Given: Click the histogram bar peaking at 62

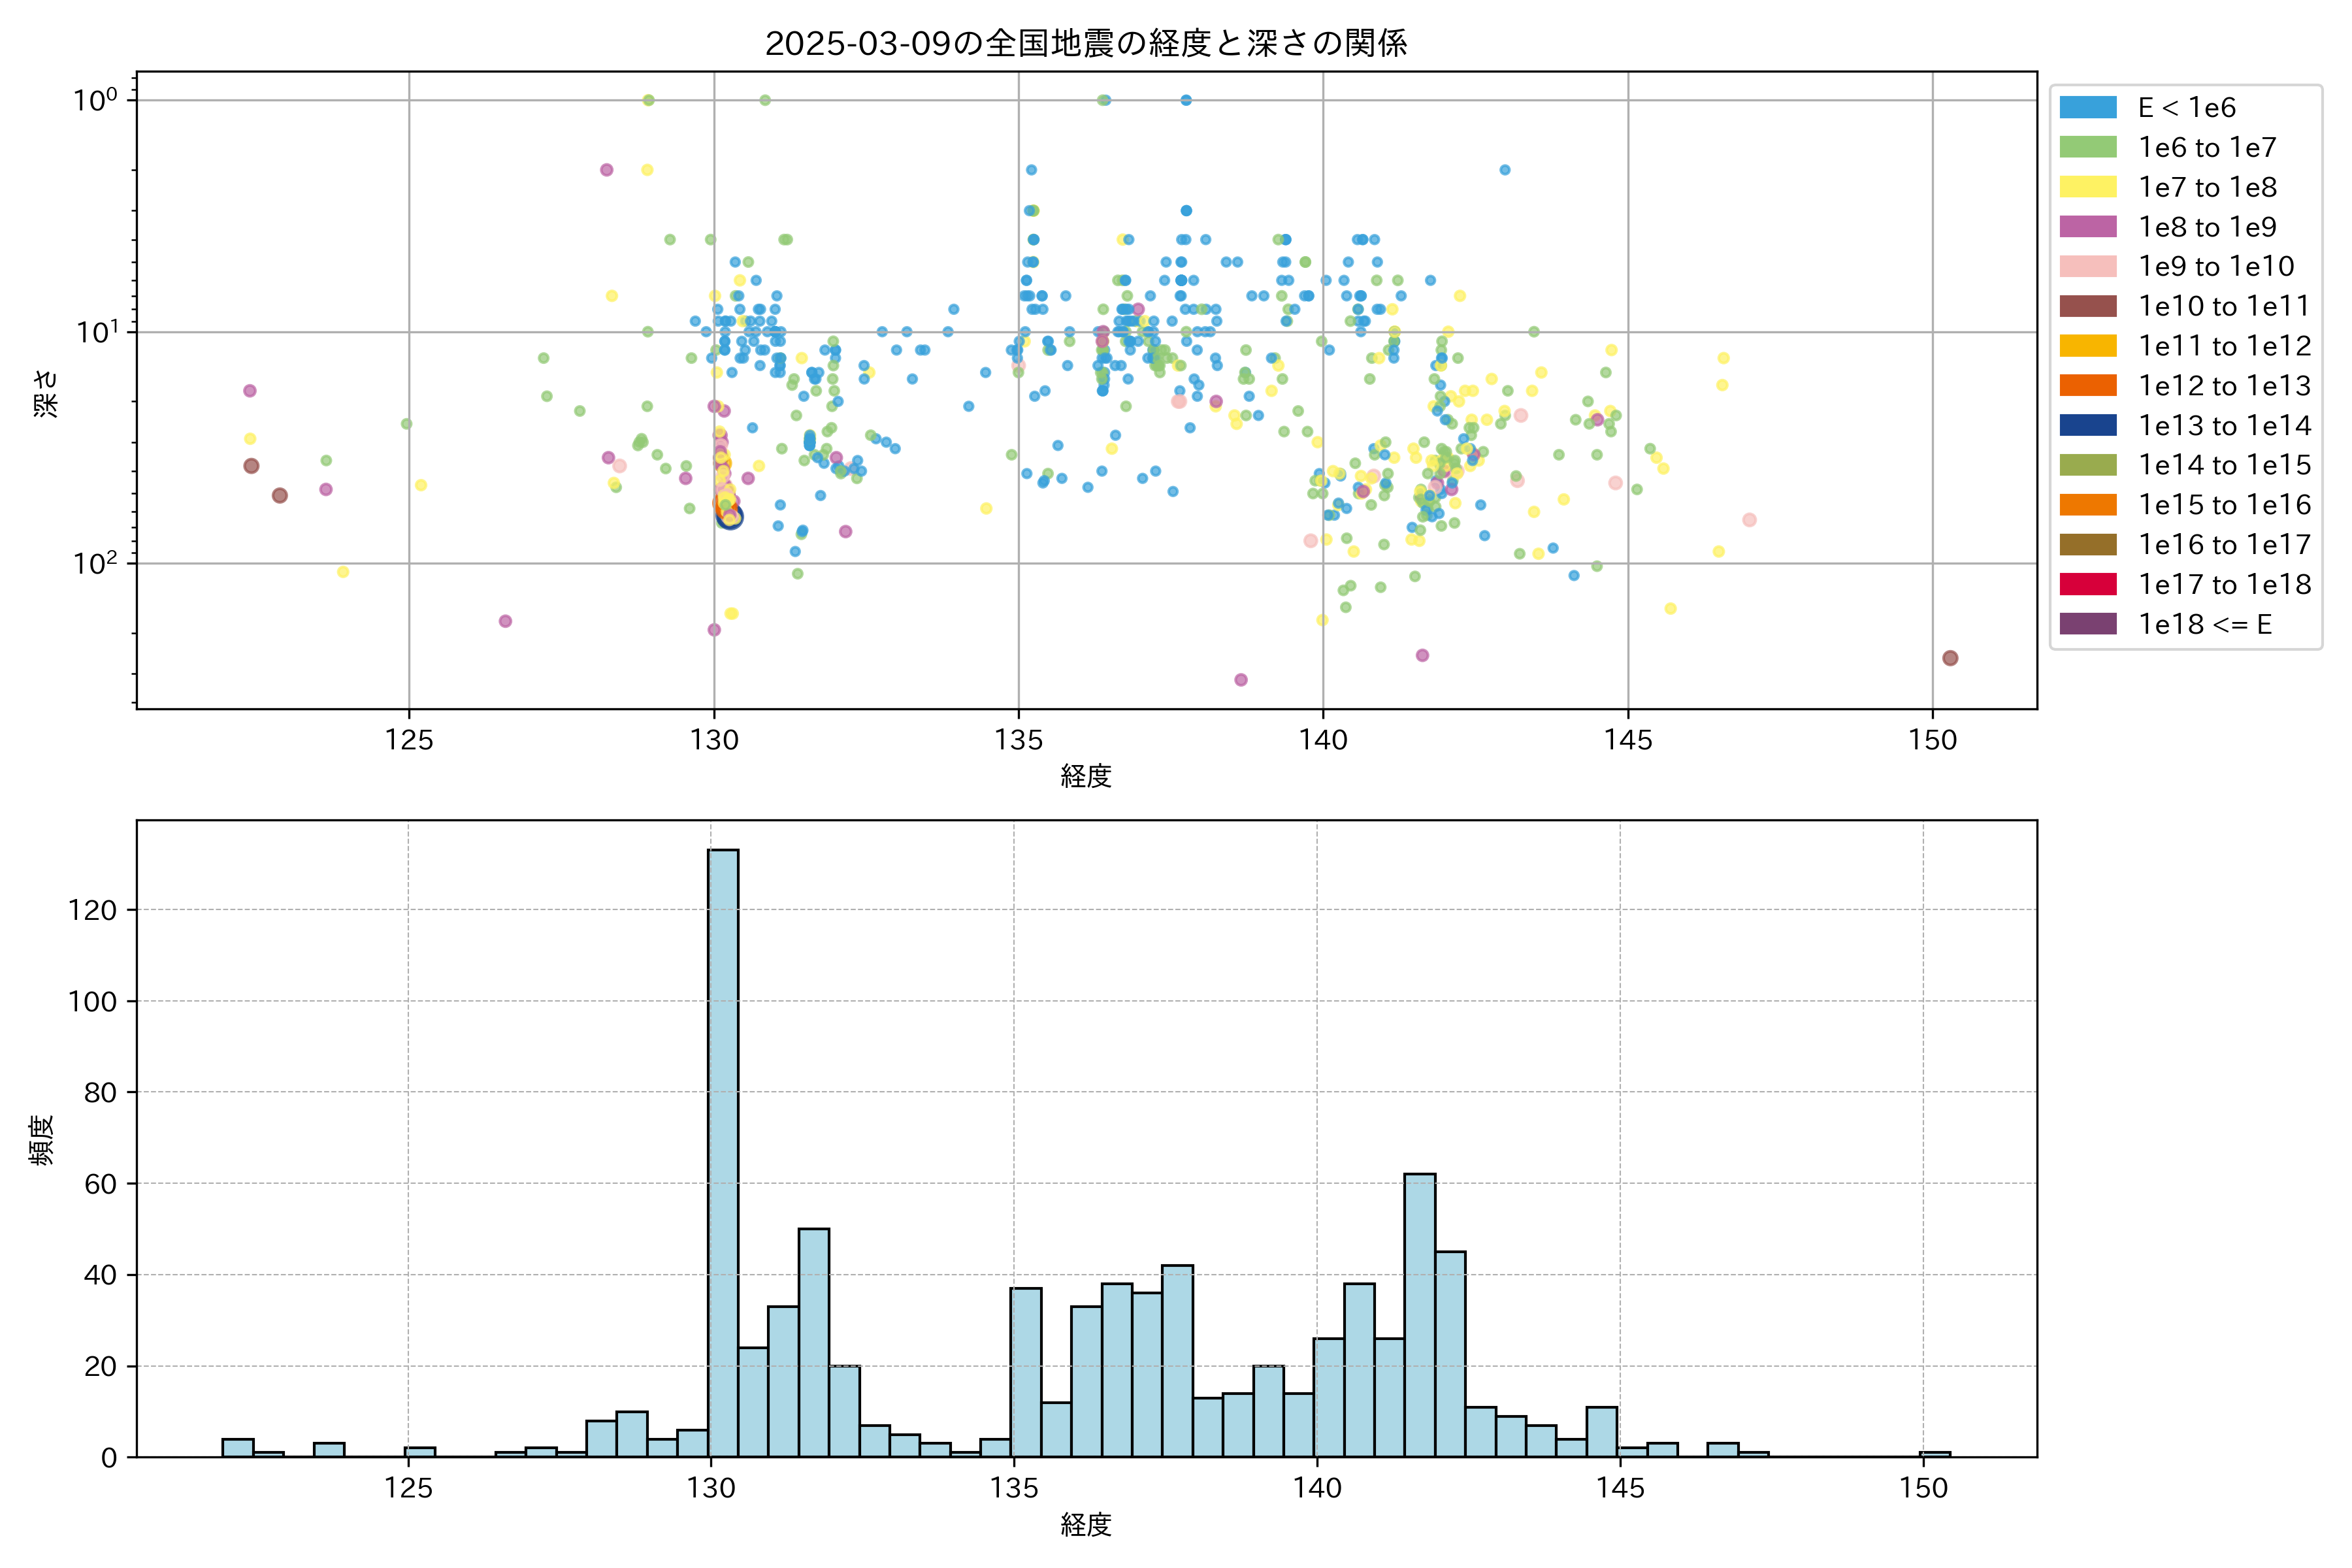Looking at the screenshot, I should point(1419,1315).
